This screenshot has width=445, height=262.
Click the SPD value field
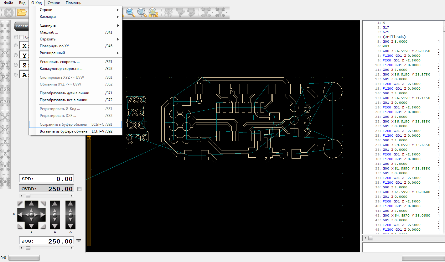(x=46, y=179)
